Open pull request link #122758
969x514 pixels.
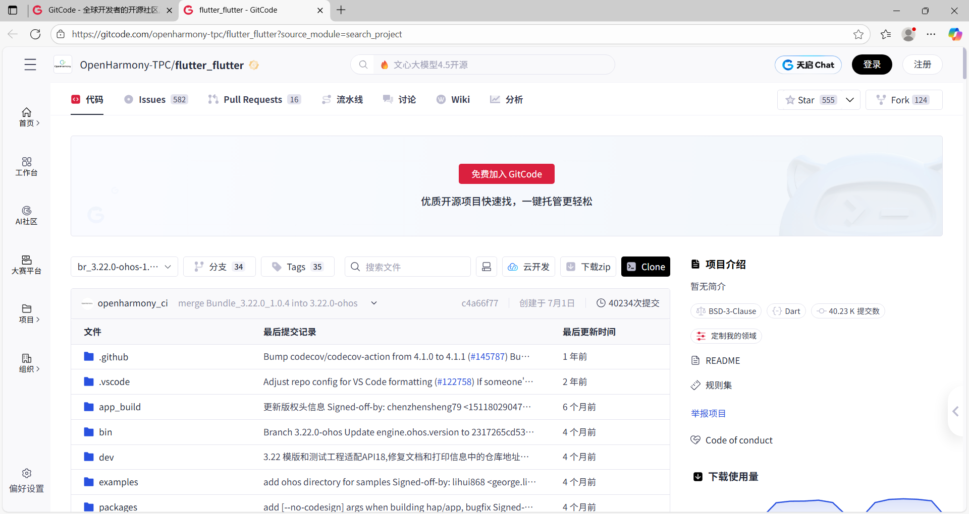coord(455,381)
